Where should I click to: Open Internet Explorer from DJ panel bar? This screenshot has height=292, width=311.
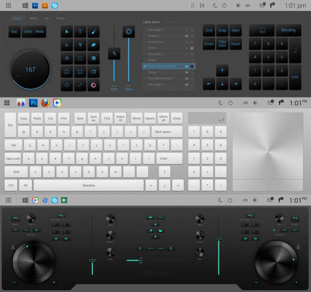(x=45, y=200)
